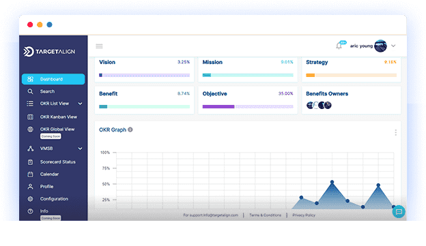Click the Objective card title
Viewport: 426px width, 246px height.
coord(214,94)
